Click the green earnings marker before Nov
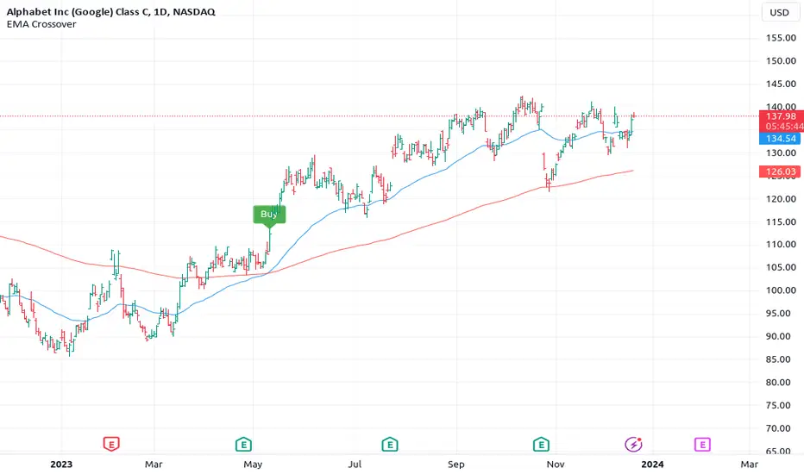The image size is (804, 474). (541, 445)
